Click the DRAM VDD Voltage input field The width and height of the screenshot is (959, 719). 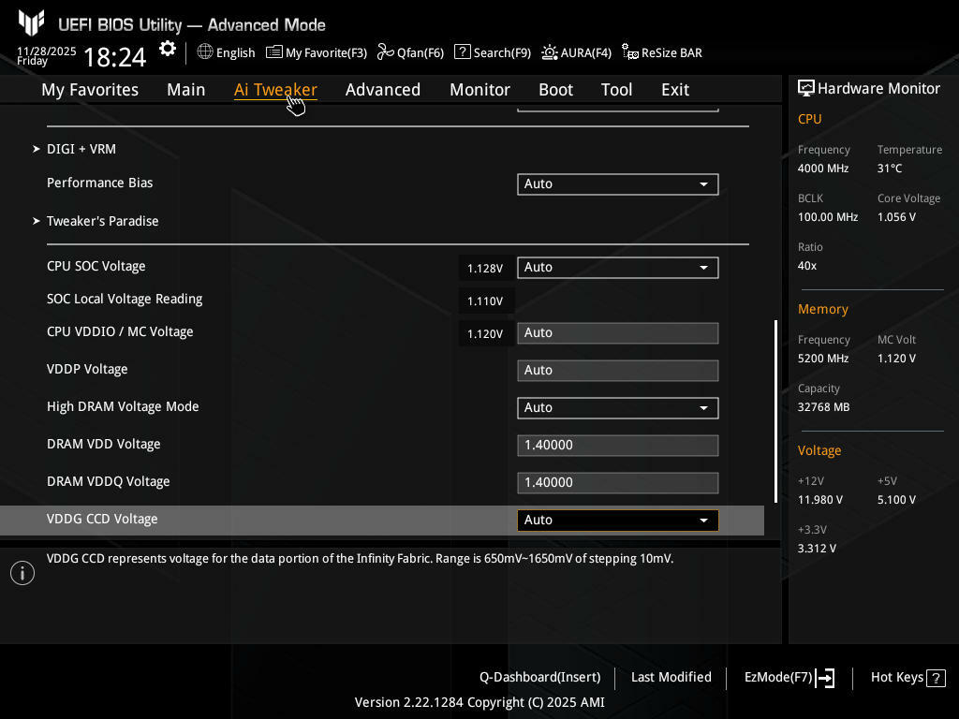[617, 446]
